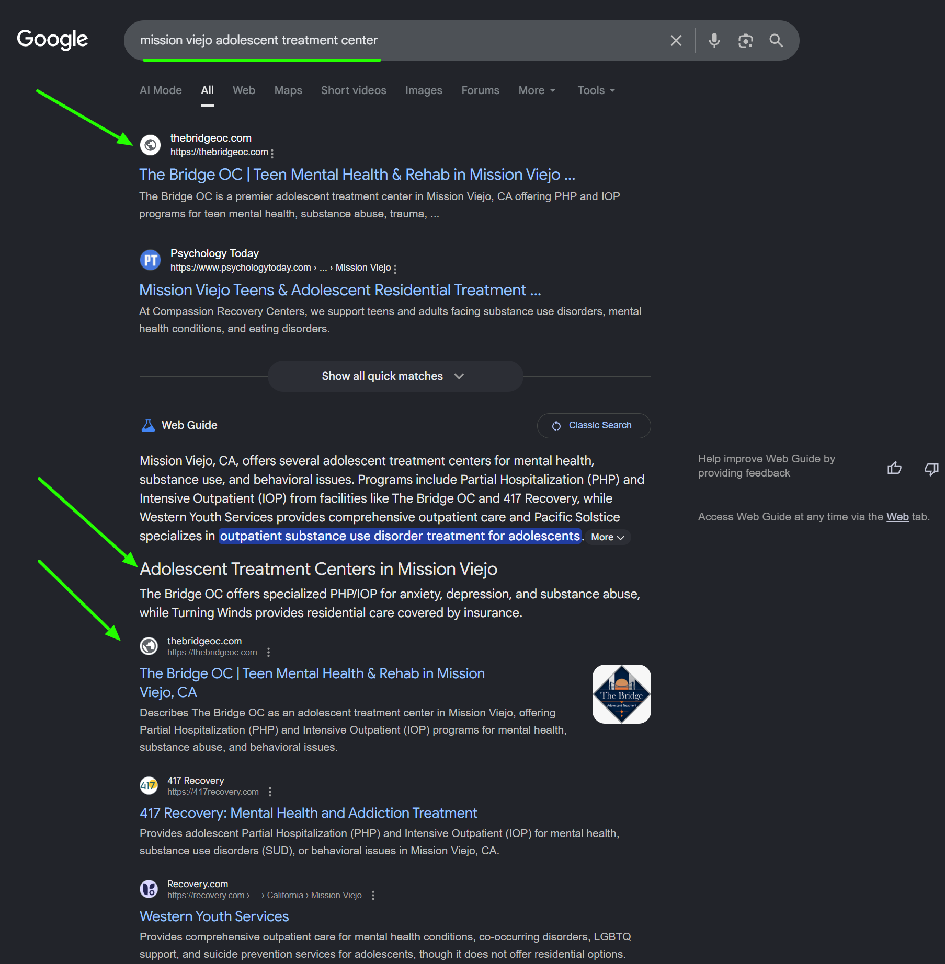Expand the More summary chevron
Image resolution: width=945 pixels, height=964 pixels.
tap(608, 537)
